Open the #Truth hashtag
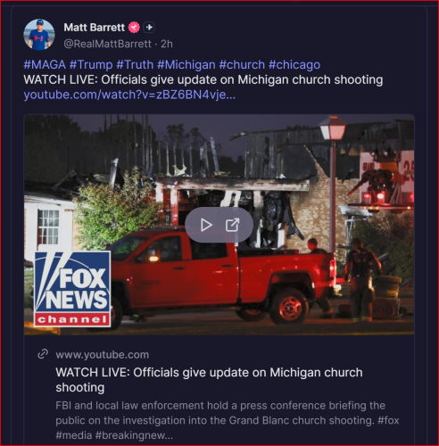 [135, 64]
